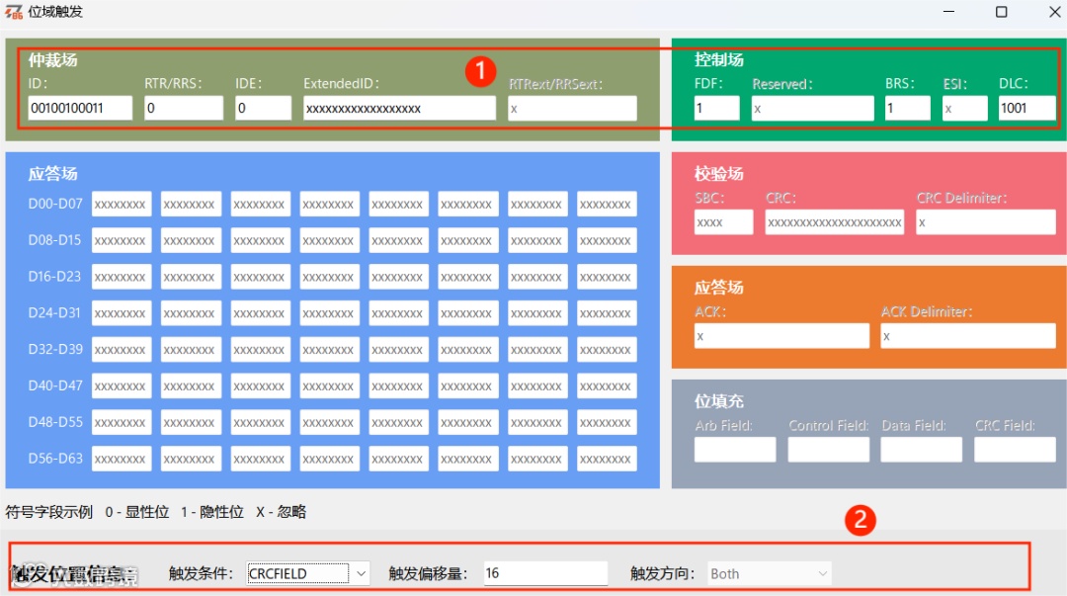Click the RTRext/RRSext input field
The width and height of the screenshot is (1067, 596).
click(x=572, y=109)
